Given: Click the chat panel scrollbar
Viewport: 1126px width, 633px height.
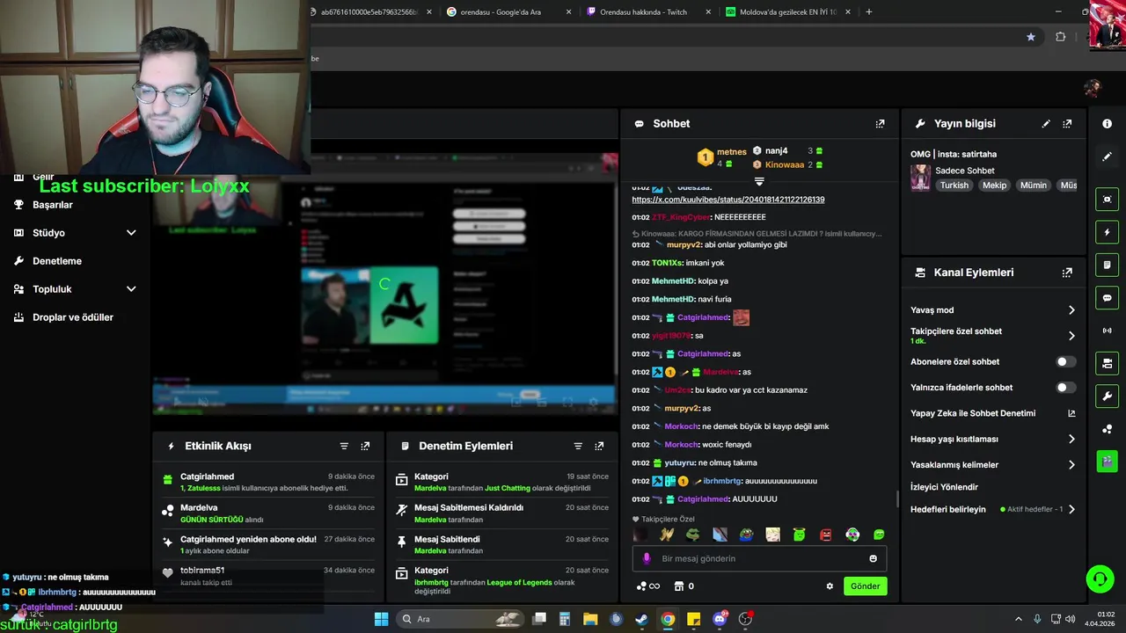Looking at the screenshot, I should pos(897,498).
